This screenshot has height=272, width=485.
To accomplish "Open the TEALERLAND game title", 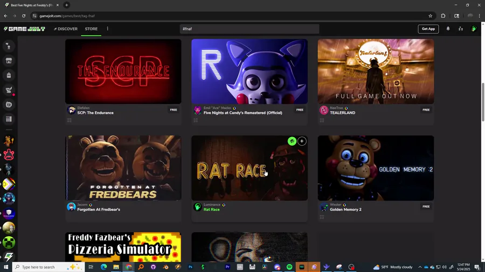I will click(342, 113).
